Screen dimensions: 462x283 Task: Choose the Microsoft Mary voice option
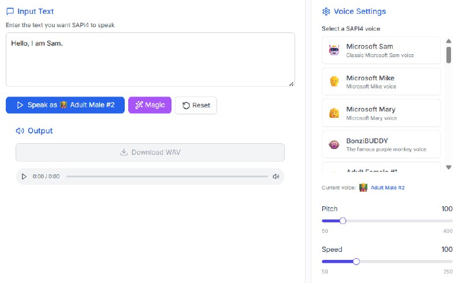click(x=381, y=113)
